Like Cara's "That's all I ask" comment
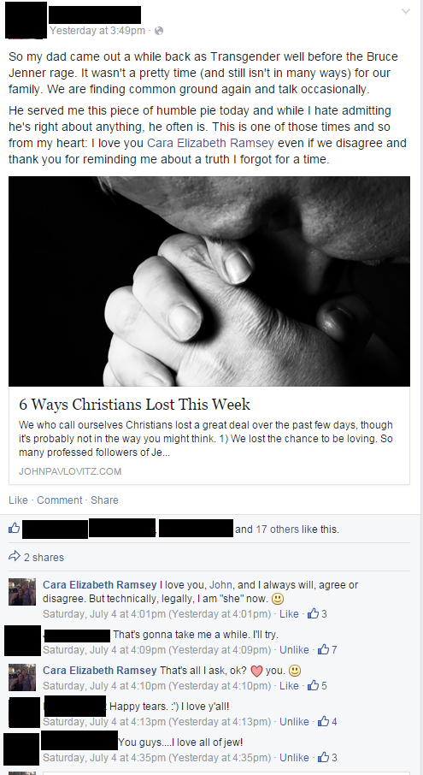 coord(289,685)
